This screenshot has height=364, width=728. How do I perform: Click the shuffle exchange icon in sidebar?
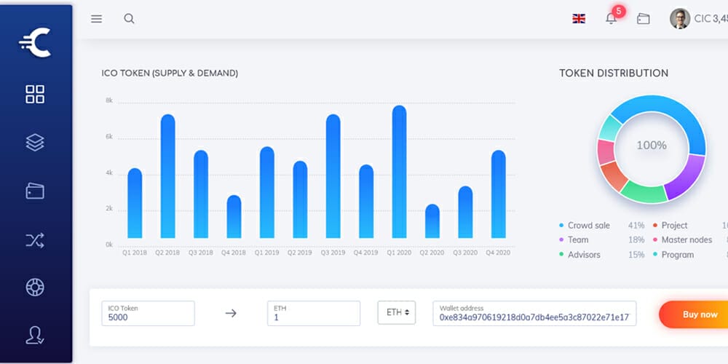click(35, 240)
